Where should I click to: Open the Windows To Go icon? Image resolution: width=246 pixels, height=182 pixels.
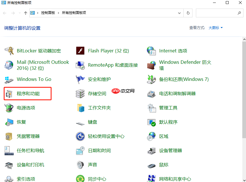tap(9, 79)
